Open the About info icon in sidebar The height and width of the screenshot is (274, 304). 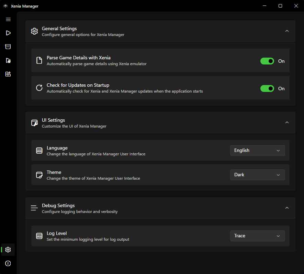(8, 263)
